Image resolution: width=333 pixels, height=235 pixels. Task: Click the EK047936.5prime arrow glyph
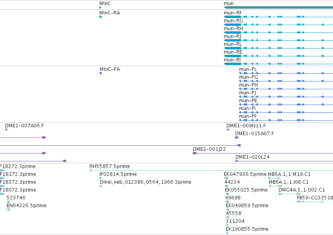coord(226,178)
